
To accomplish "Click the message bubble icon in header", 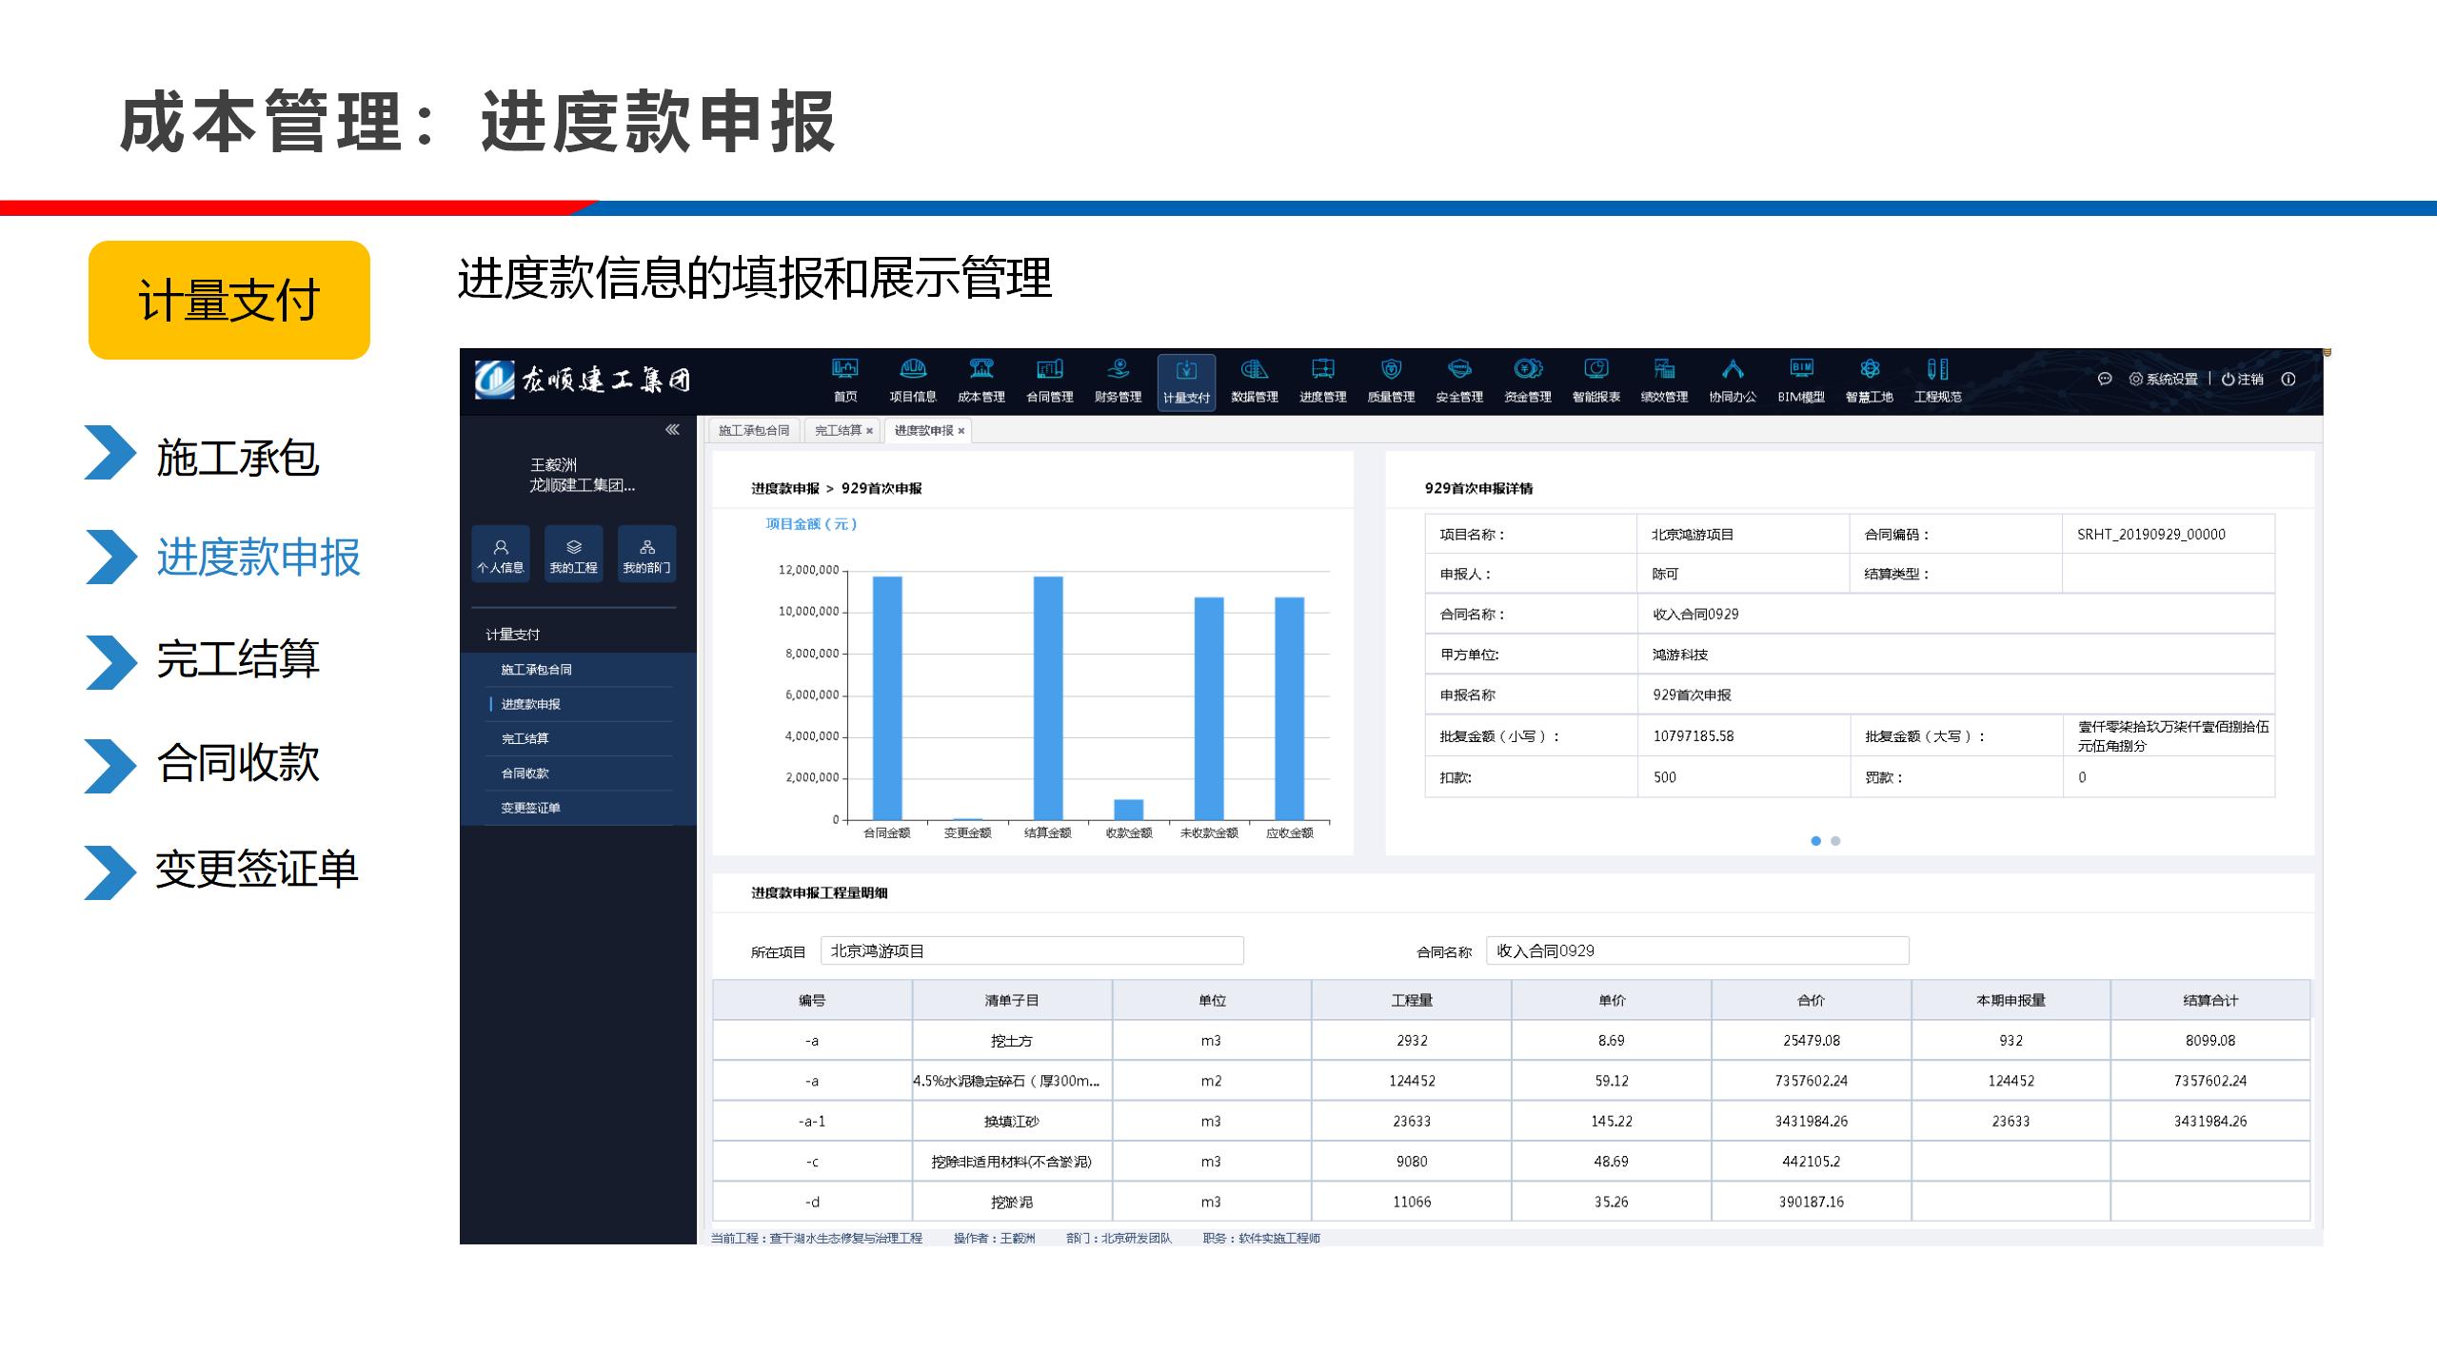I will coord(2105,379).
